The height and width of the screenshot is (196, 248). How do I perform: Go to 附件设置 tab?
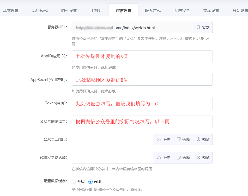(69, 11)
